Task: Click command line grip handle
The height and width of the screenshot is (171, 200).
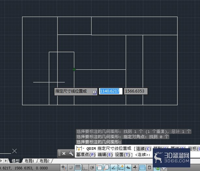Action: [59, 153]
